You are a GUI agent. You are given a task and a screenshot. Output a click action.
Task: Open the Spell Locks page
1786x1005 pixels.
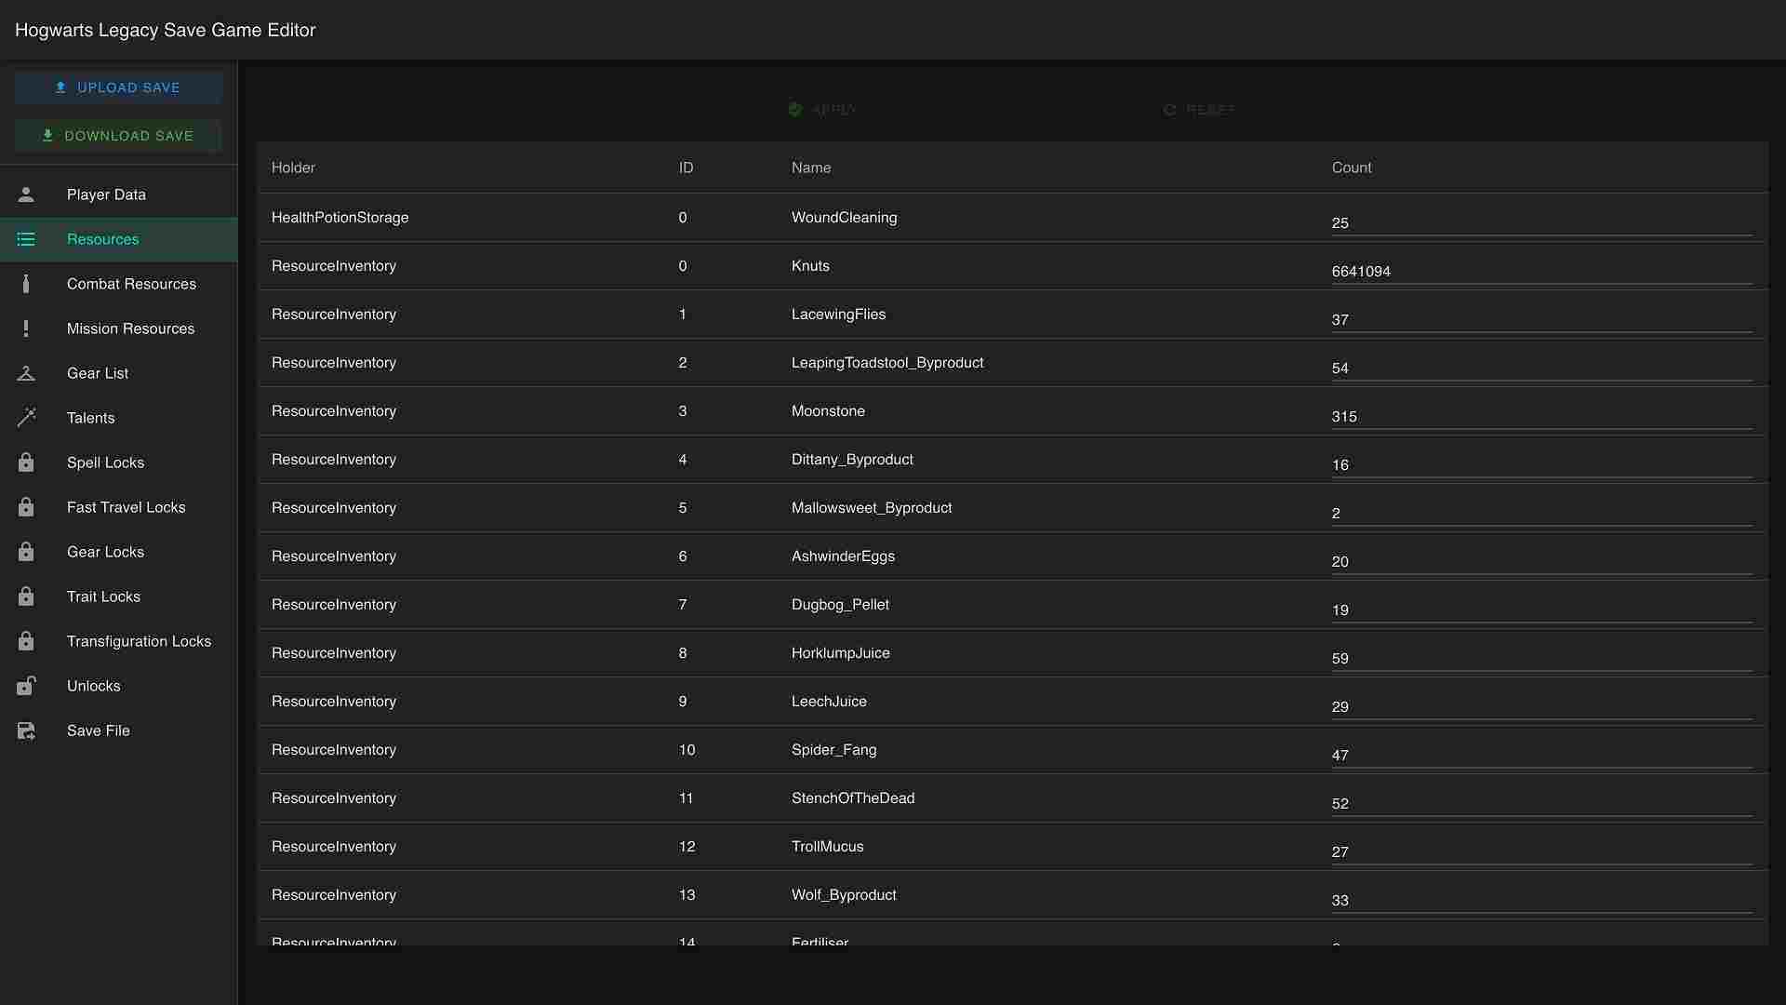click(119, 462)
